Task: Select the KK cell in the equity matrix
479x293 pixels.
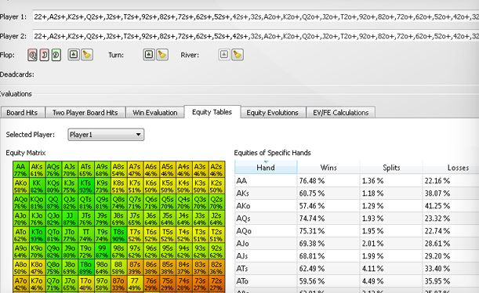Action: pyautogui.click(x=37, y=186)
